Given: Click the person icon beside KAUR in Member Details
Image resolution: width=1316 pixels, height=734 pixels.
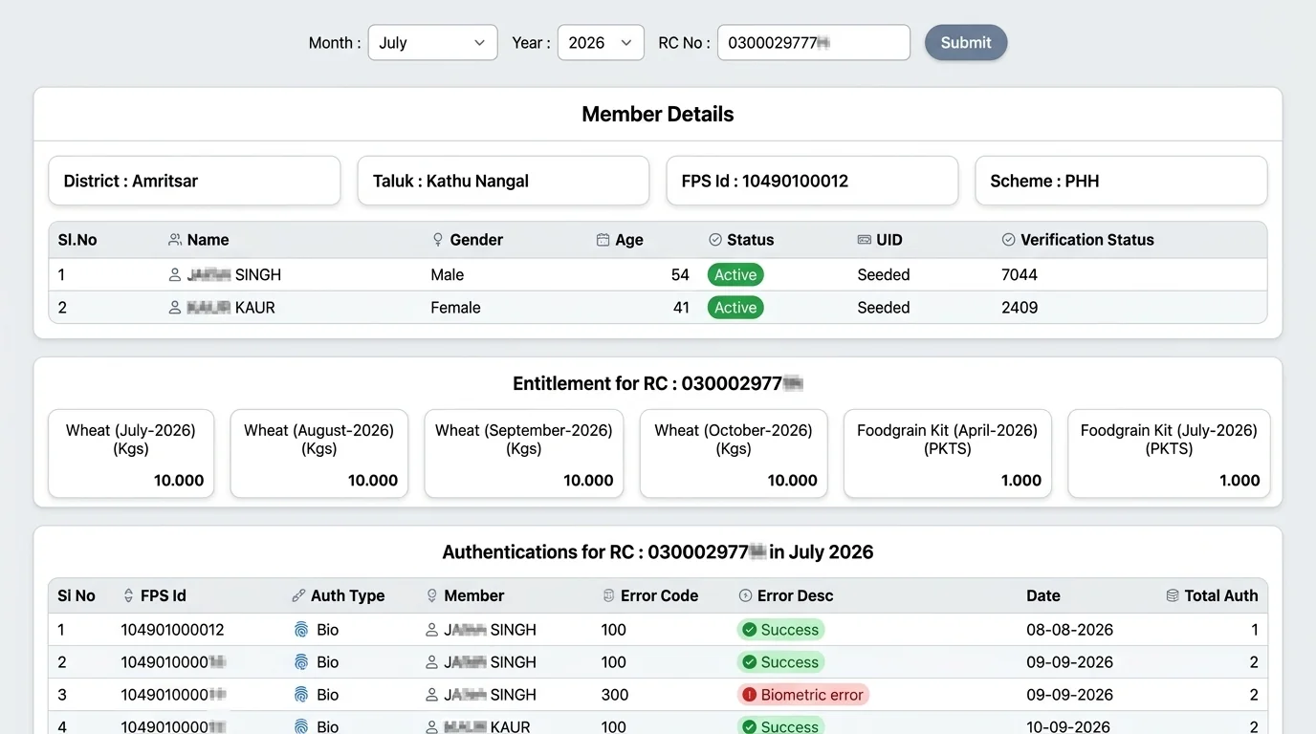Looking at the screenshot, I should tap(175, 308).
